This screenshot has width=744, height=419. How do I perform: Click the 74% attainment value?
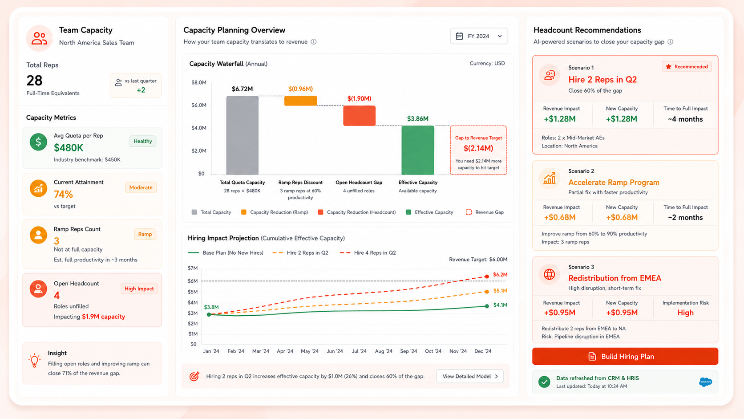click(63, 194)
